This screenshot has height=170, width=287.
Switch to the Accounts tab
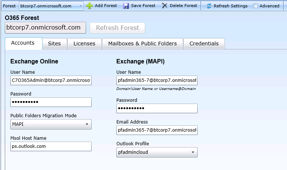(24, 43)
